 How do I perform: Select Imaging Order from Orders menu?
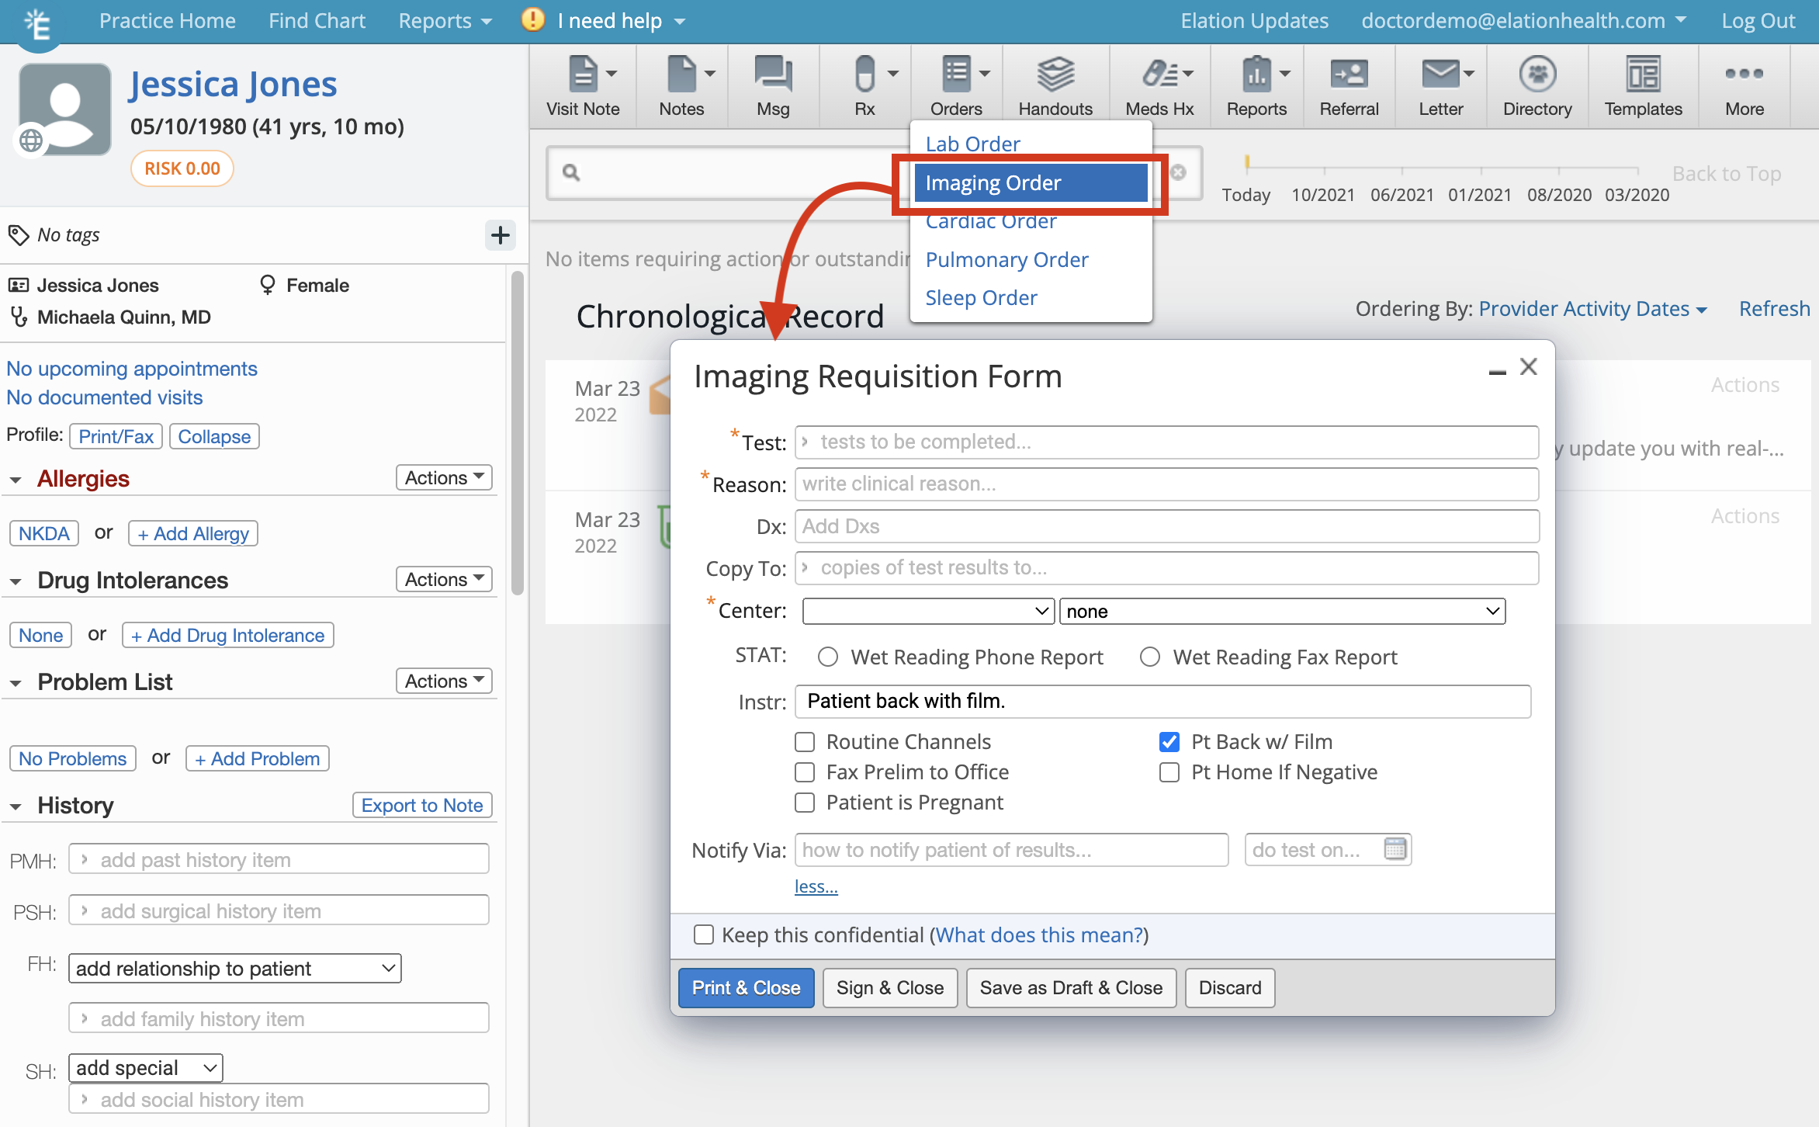pyautogui.click(x=993, y=182)
